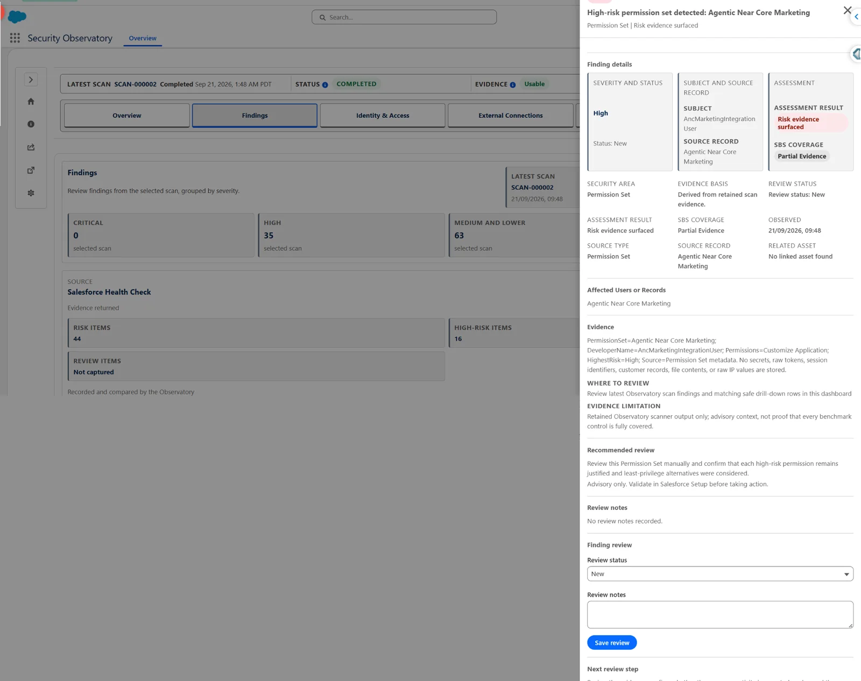This screenshot has width=861, height=681.
Task: Click 'No linked asset found' text
Action: pos(800,257)
